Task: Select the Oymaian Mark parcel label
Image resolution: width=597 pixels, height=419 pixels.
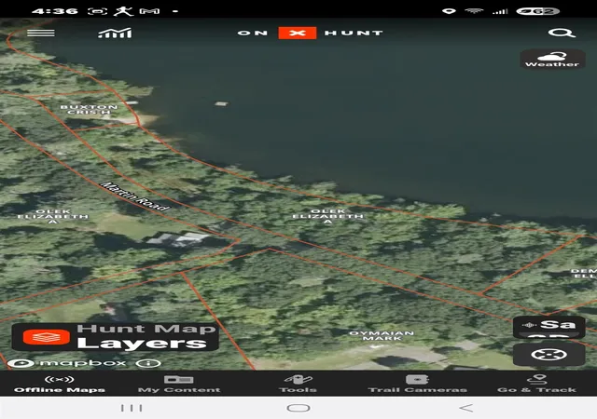Action: coord(382,336)
